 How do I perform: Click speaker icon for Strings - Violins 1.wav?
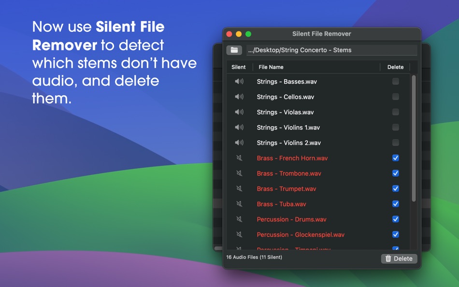coord(239,127)
